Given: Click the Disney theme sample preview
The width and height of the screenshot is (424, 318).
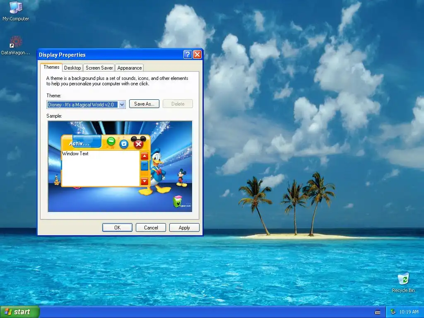Looking at the screenshot, I should [120, 166].
